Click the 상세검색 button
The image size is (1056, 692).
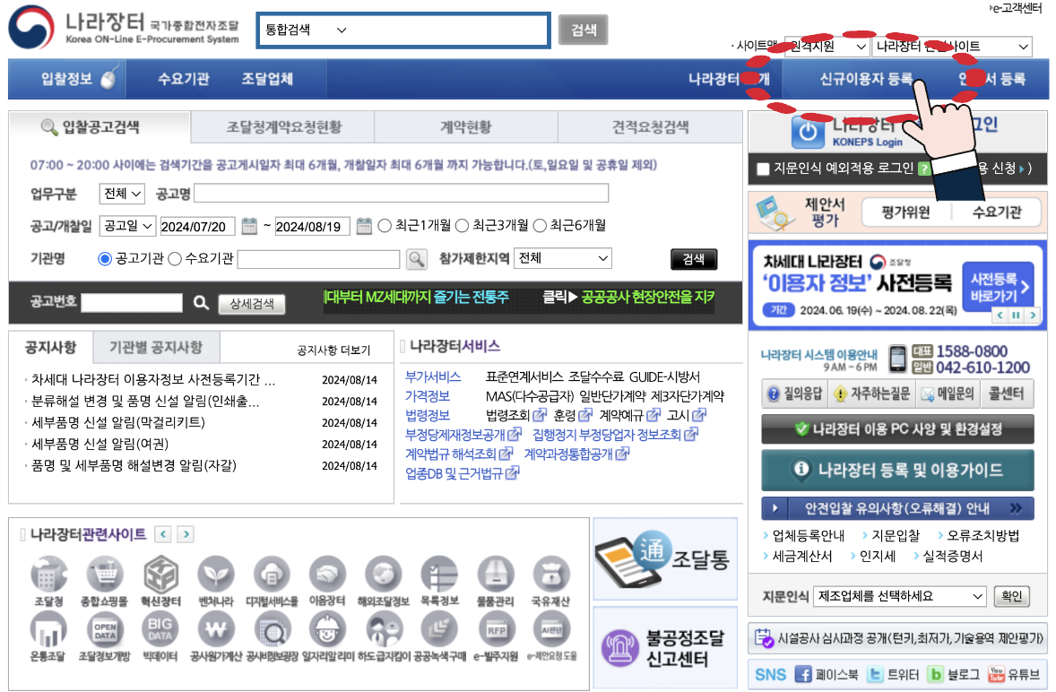pyautogui.click(x=252, y=304)
